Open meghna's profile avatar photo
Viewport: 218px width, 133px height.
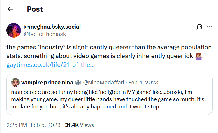click(x=14, y=30)
